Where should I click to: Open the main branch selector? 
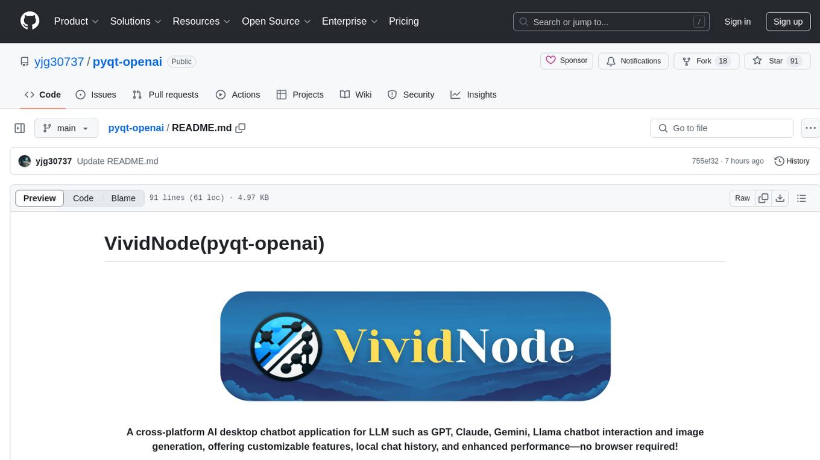click(66, 128)
